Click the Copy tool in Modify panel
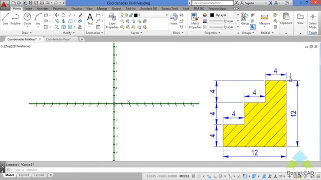321x180 pixels. click(57, 21)
